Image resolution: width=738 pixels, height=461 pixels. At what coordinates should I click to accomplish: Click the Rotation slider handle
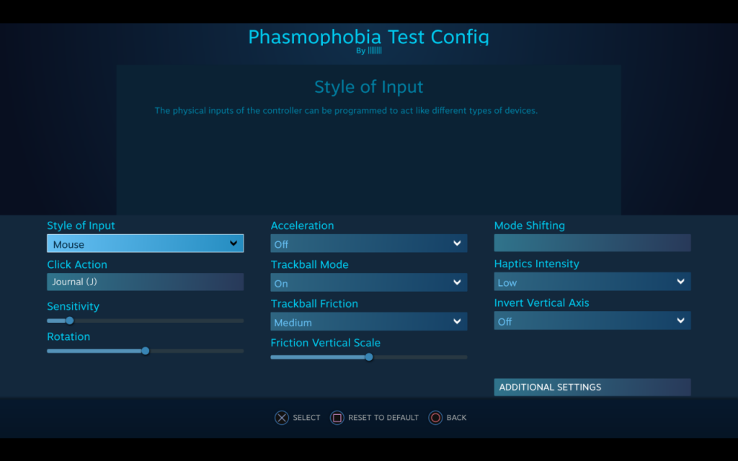point(145,351)
